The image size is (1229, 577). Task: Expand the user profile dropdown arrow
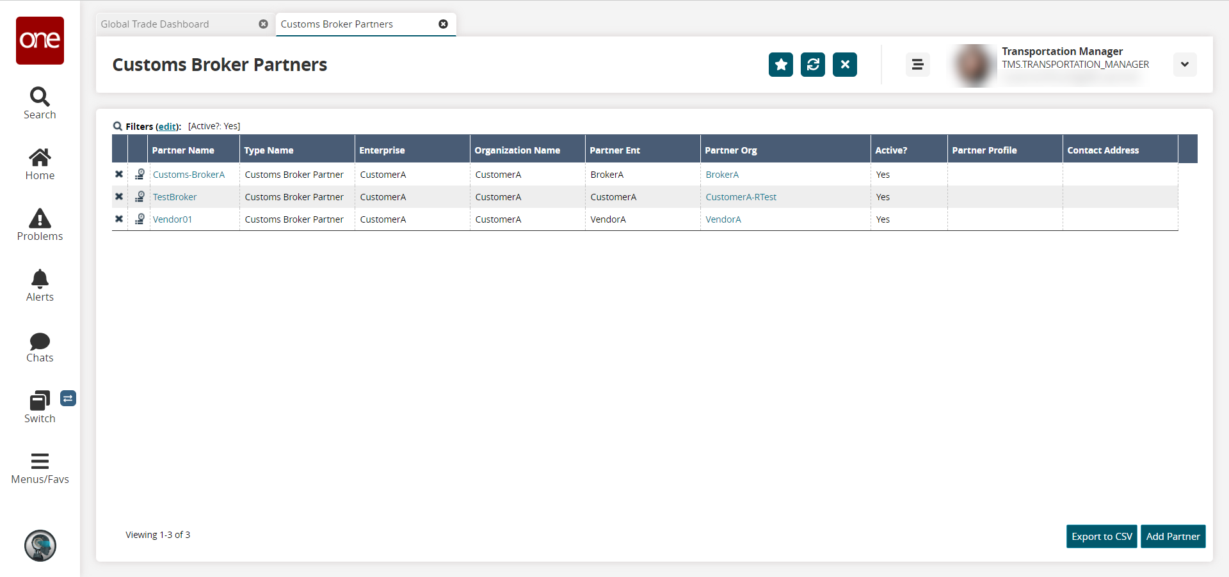(x=1184, y=65)
